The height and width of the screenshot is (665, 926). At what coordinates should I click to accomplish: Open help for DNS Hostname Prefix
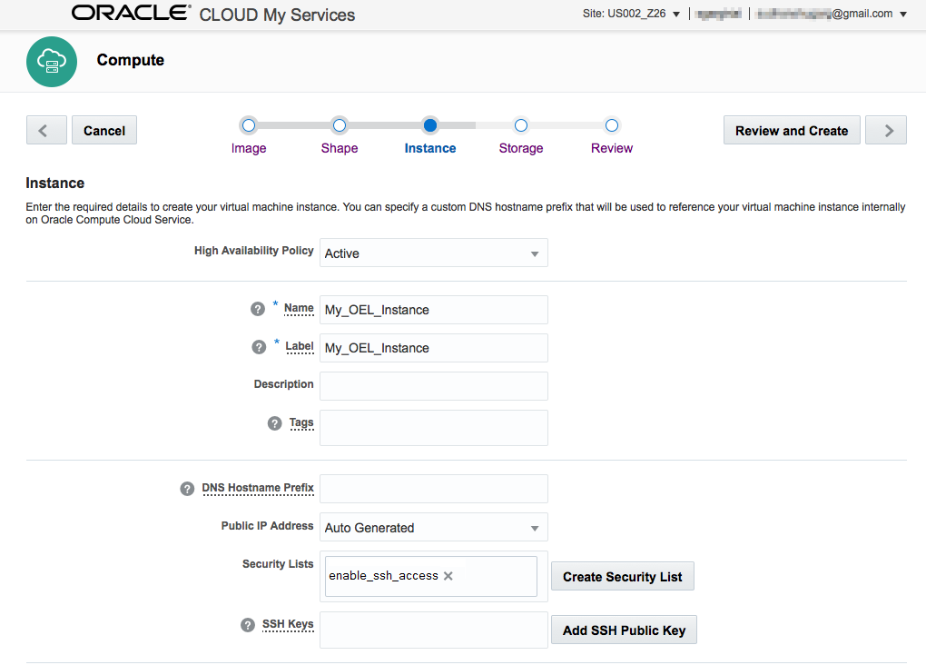coord(187,488)
